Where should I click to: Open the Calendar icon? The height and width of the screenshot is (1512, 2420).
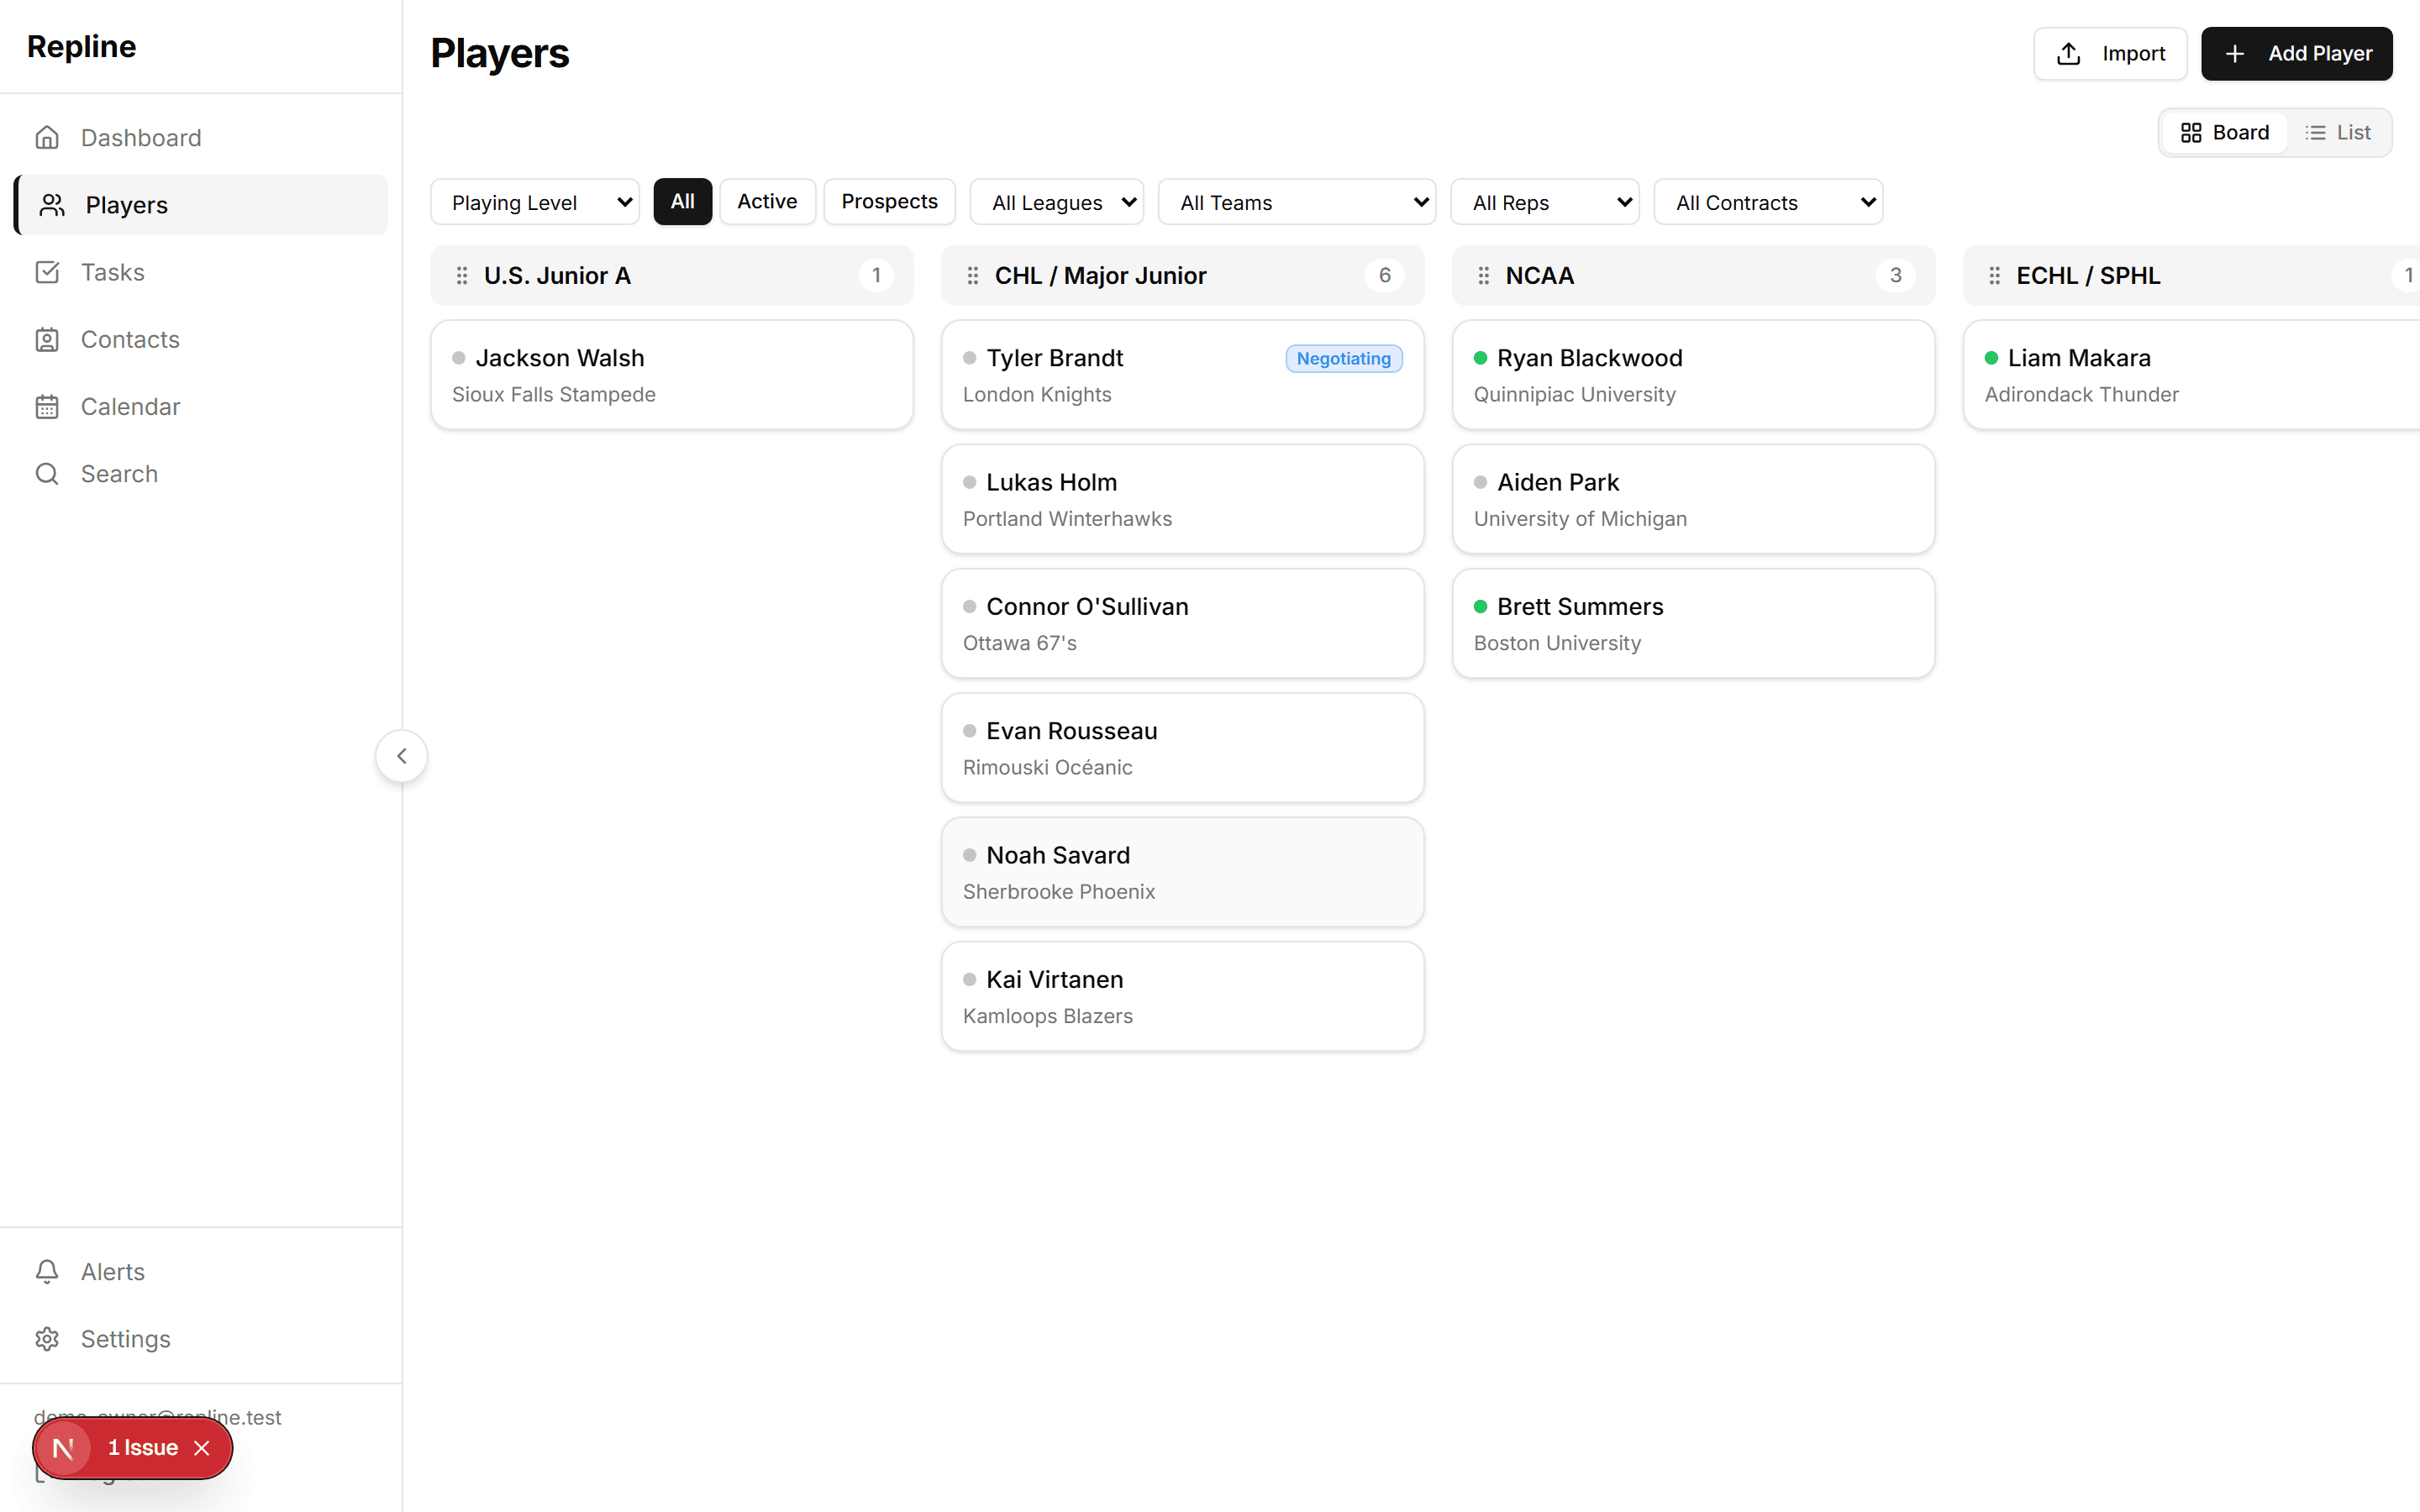[48, 406]
